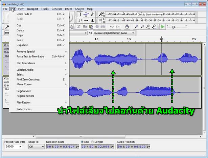
Task: Click the playback level meter scale
Action: coord(151,20)
